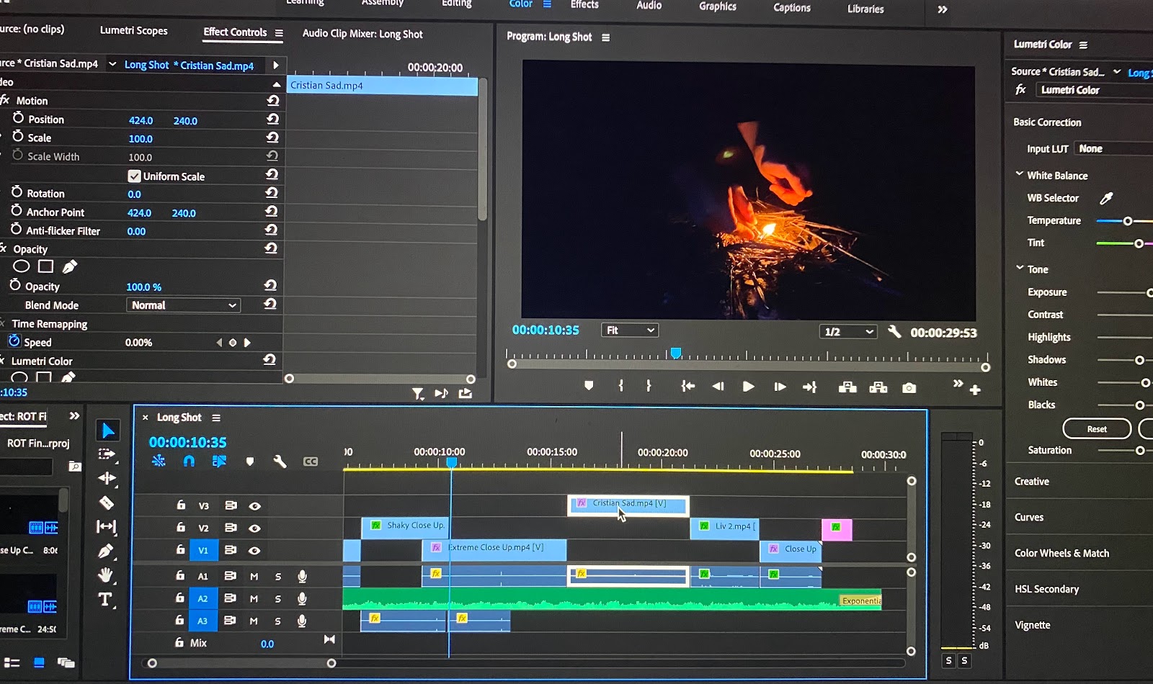Go to In point in Program monitor

click(x=688, y=387)
